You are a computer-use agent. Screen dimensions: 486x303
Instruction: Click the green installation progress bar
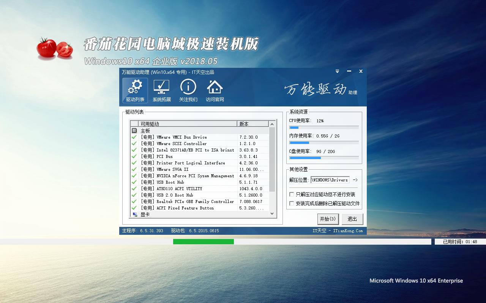tap(203, 241)
